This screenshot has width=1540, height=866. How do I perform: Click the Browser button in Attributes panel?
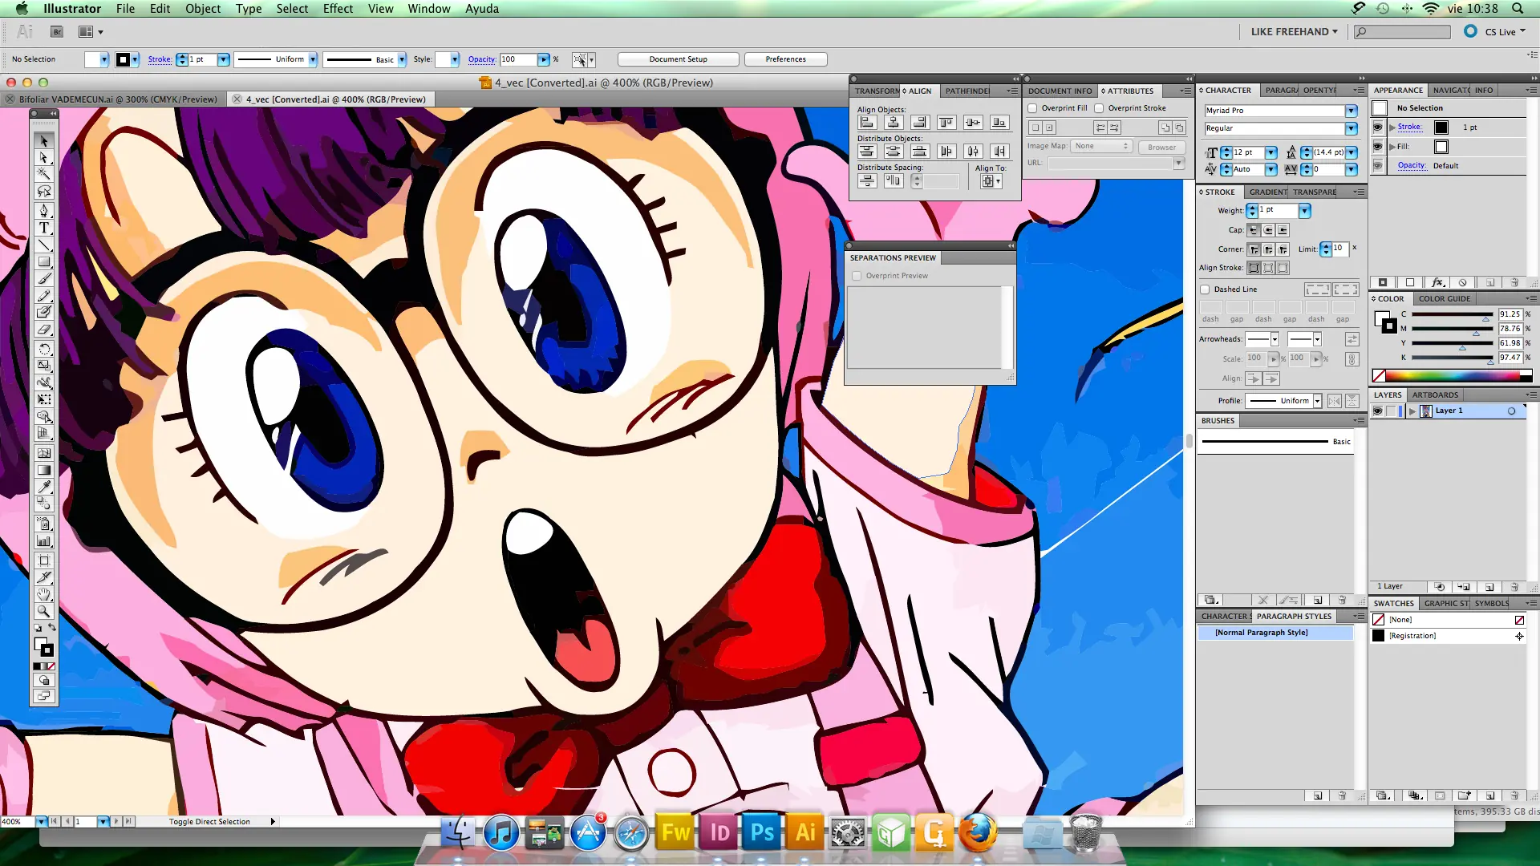click(x=1161, y=147)
